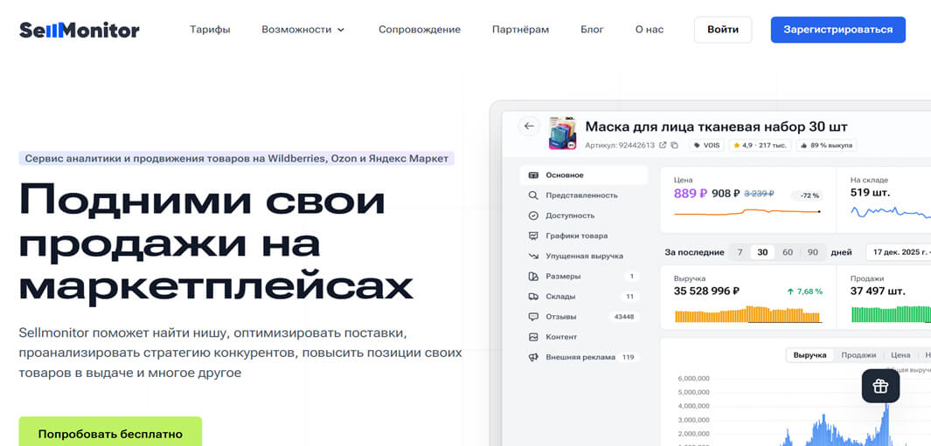Click the SellMonitor logo
Screen dimensions: 931x446
[x=80, y=30]
